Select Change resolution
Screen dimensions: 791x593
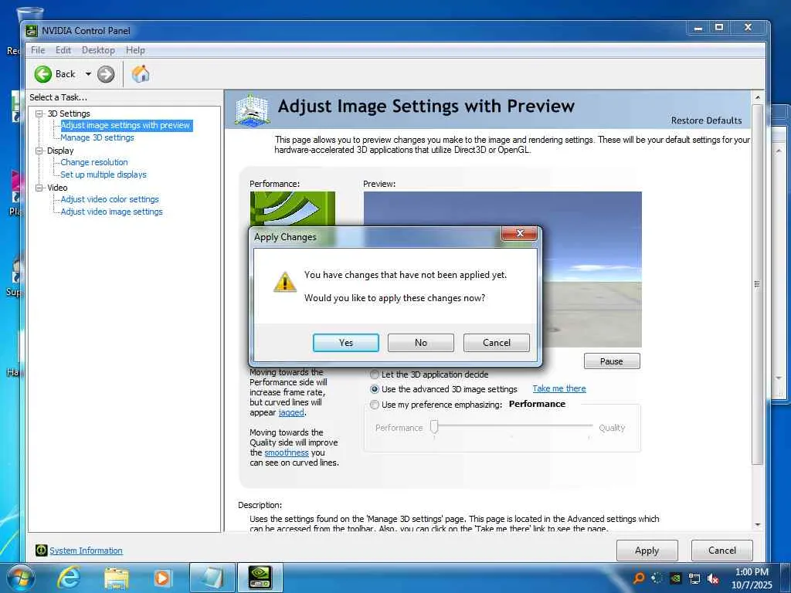[x=94, y=162]
